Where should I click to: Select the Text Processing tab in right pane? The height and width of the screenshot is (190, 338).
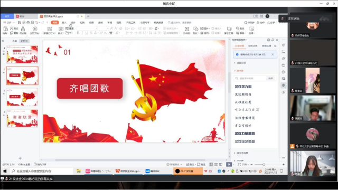tap(239, 46)
